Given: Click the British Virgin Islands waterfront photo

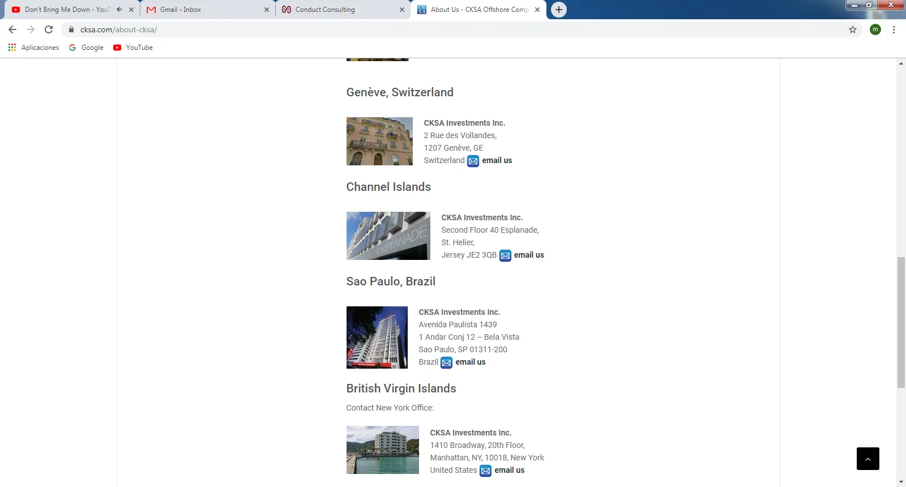Looking at the screenshot, I should (382, 450).
